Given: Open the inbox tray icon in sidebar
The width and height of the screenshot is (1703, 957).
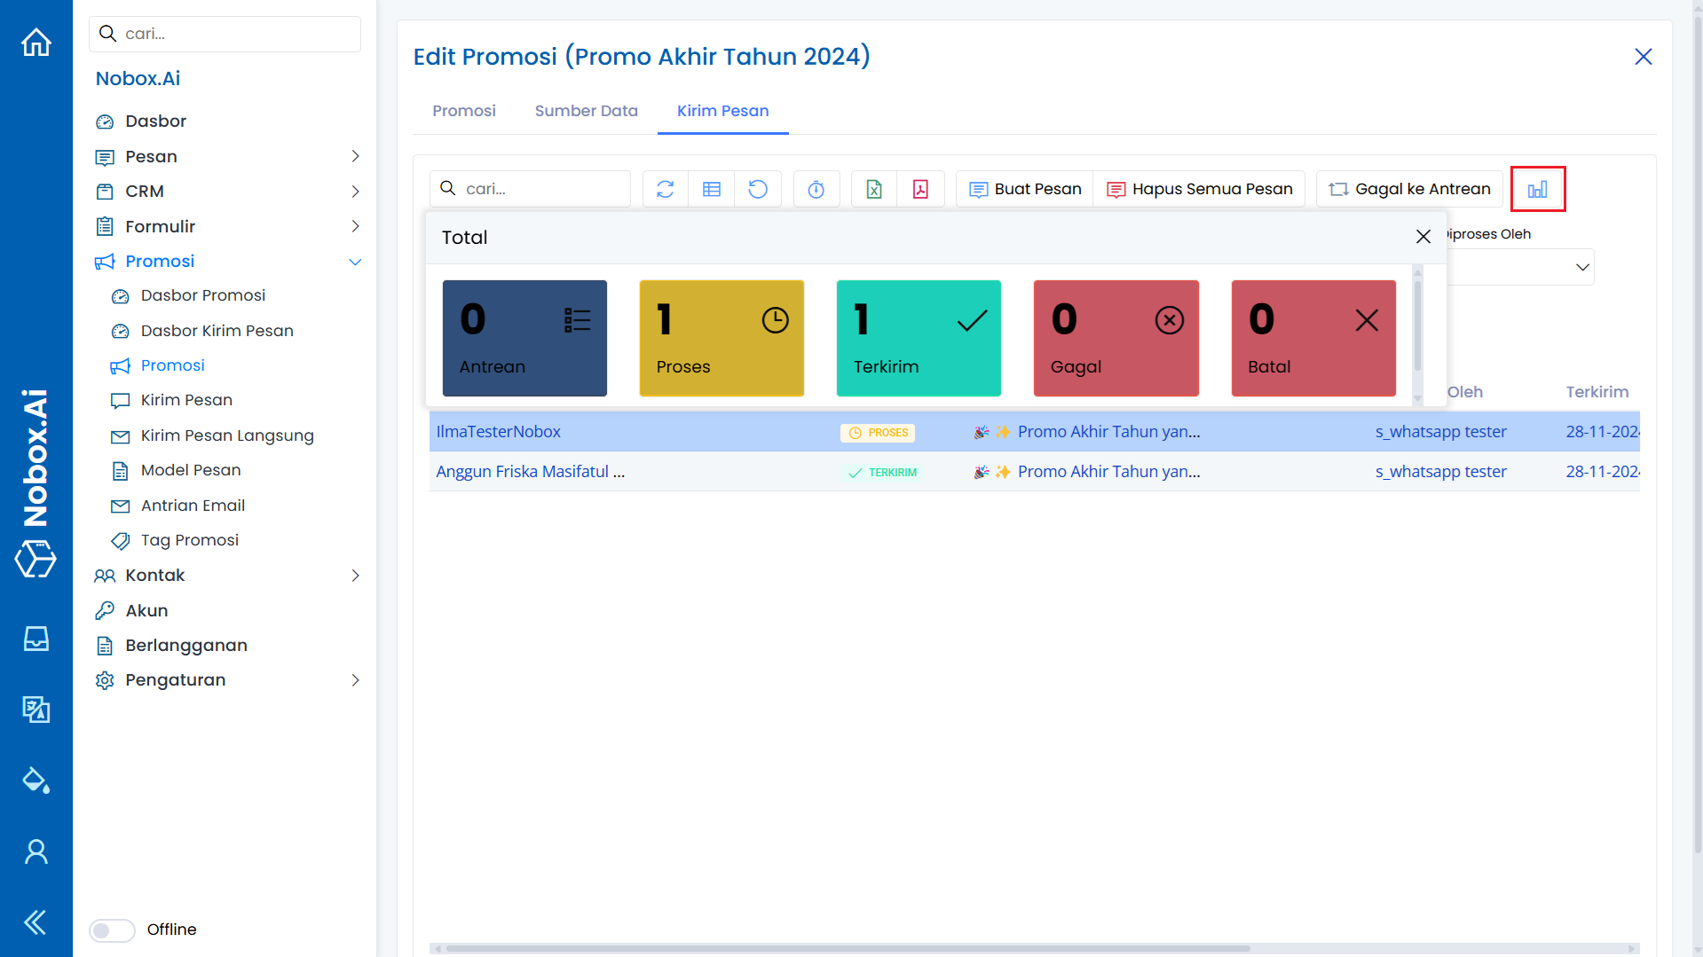Looking at the screenshot, I should 36,639.
